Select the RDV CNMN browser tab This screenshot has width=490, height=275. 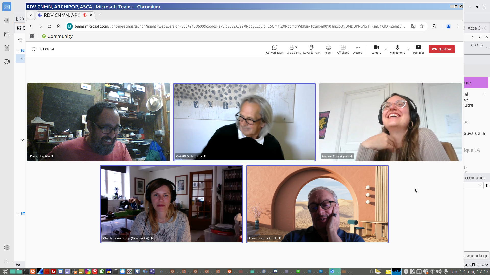click(x=62, y=15)
